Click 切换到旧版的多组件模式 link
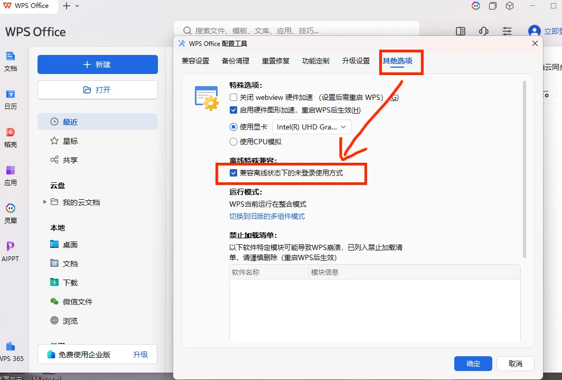 [267, 216]
